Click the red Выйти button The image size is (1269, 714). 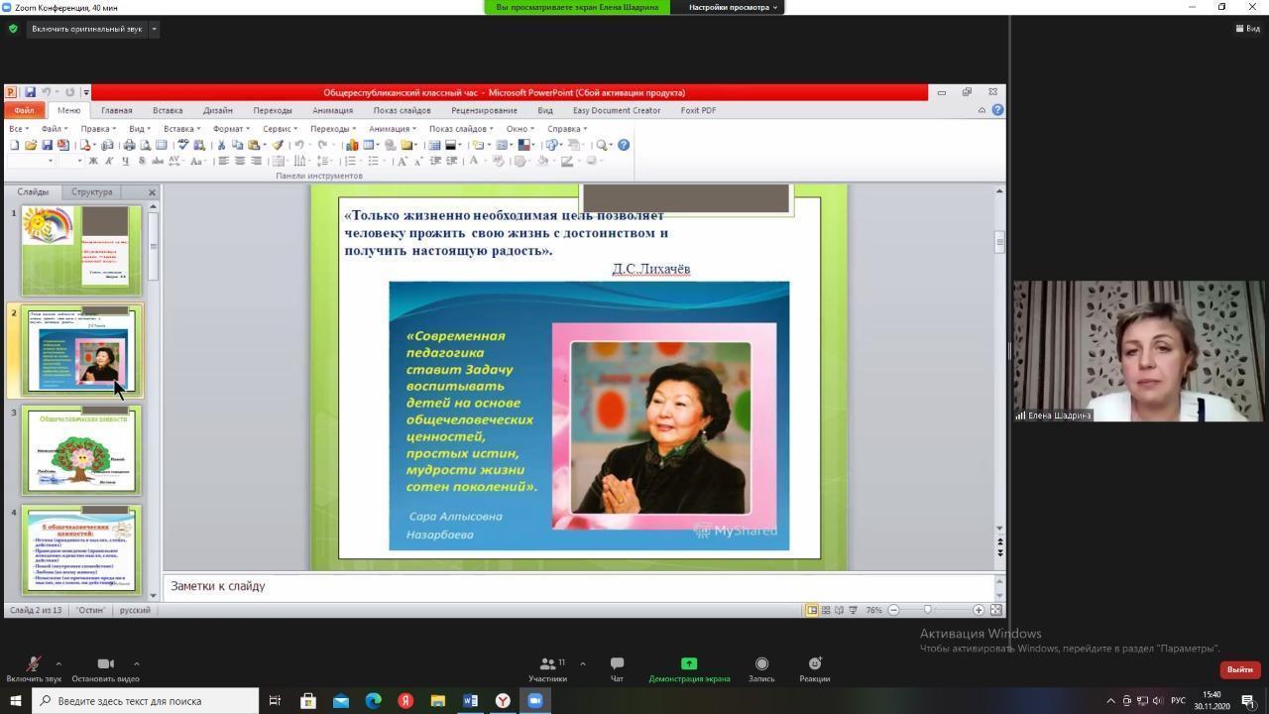(1239, 669)
